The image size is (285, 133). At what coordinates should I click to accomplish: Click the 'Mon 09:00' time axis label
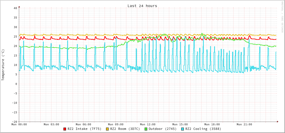tap(115, 124)
